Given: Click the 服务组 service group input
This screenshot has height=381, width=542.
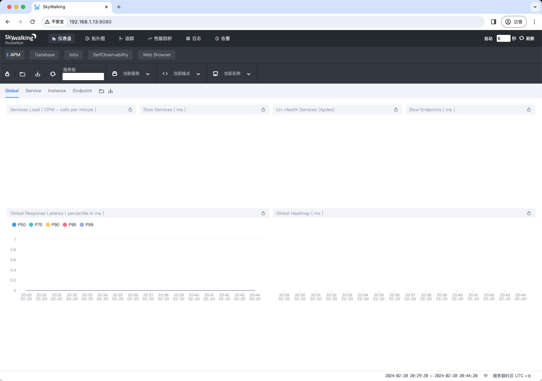Looking at the screenshot, I should (83, 76).
